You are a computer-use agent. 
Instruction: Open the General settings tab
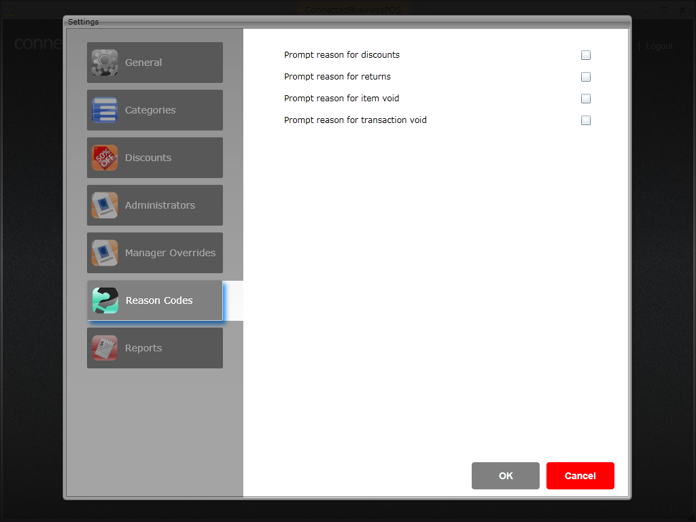(x=155, y=63)
